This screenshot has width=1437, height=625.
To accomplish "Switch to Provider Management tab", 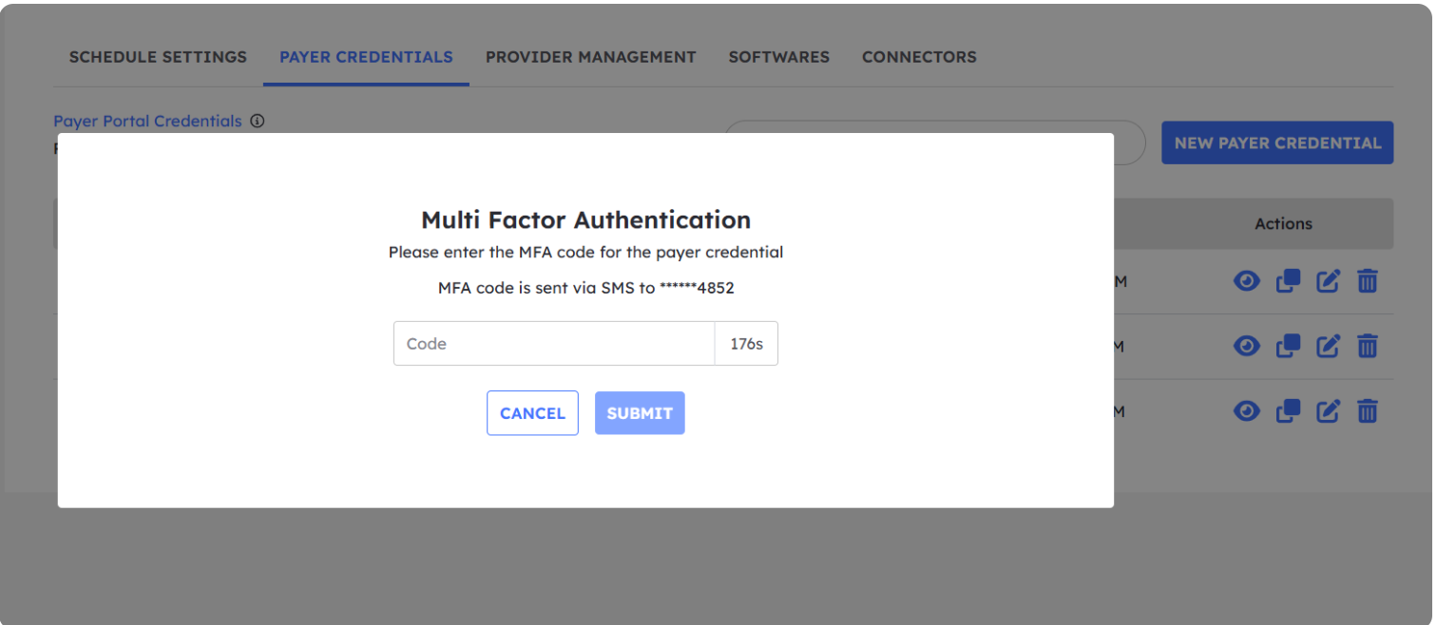I will pyautogui.click(x=591, y=57).
